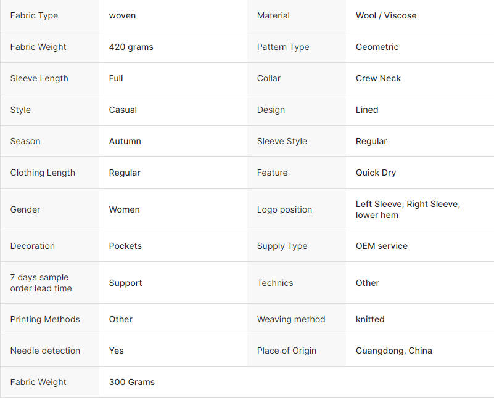
Task: Select the "Women" gender value
Action: point(124,209)
